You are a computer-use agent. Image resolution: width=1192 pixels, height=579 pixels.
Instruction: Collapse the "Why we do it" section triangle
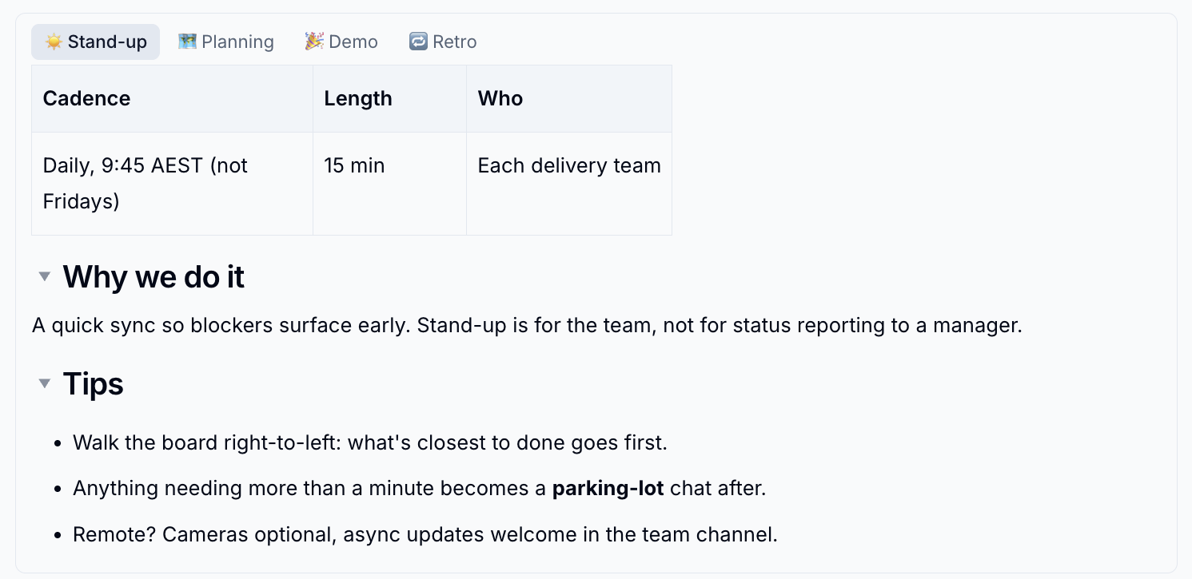[45, 277]
